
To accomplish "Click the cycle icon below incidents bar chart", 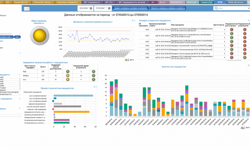I will (x=242, y=128).
